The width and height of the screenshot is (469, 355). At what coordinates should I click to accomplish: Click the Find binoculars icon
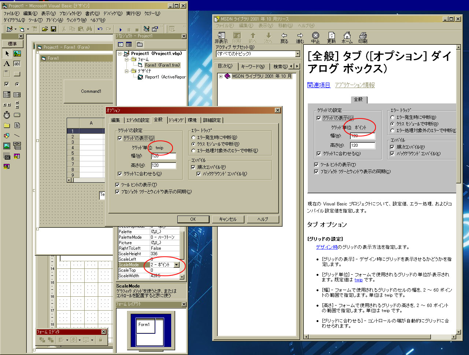click(89, 29)
